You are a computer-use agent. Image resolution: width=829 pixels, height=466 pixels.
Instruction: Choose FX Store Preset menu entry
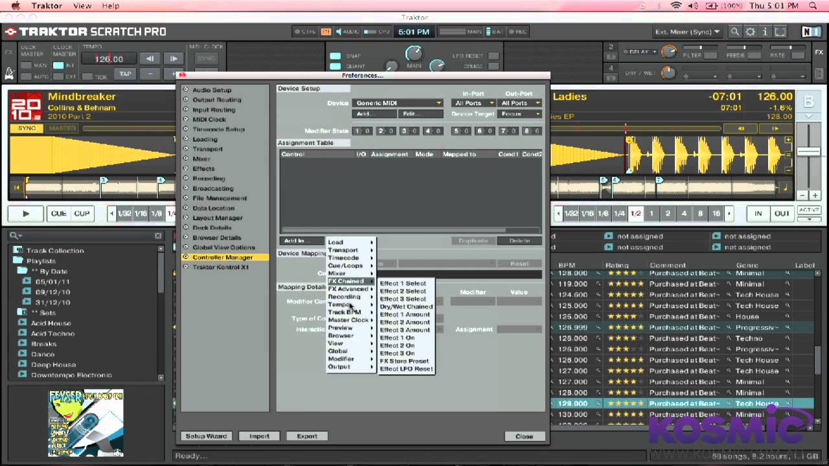406,361
